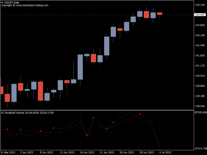Viewport: 207px width, 155px height.
Task: Select the large red candle on 8 Jun
Action: (40, 91)
